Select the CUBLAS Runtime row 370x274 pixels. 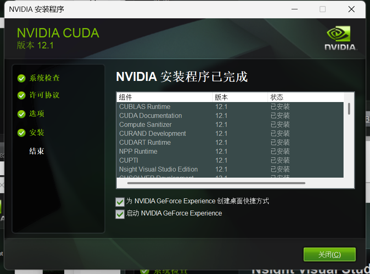[230, 107]
